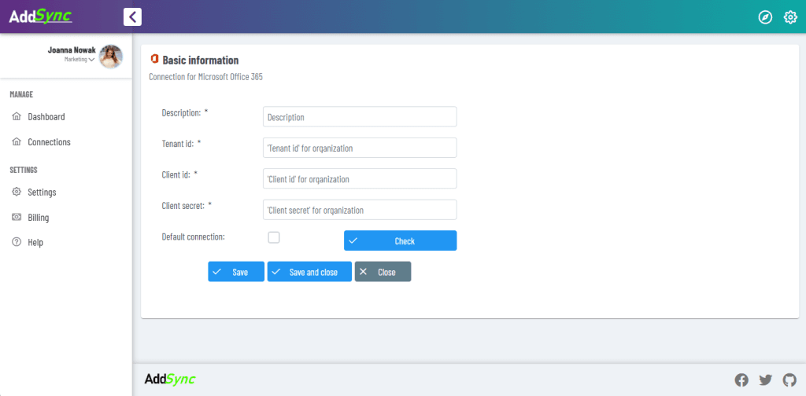Click the Save button
The height and width of the screenshot is (396, 806).
[236, 272]
